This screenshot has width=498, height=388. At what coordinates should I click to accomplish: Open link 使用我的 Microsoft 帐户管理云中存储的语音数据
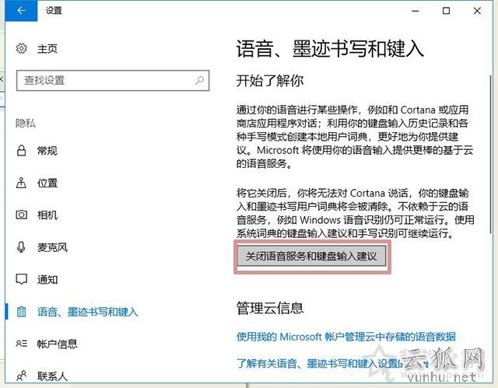(345, 336)
